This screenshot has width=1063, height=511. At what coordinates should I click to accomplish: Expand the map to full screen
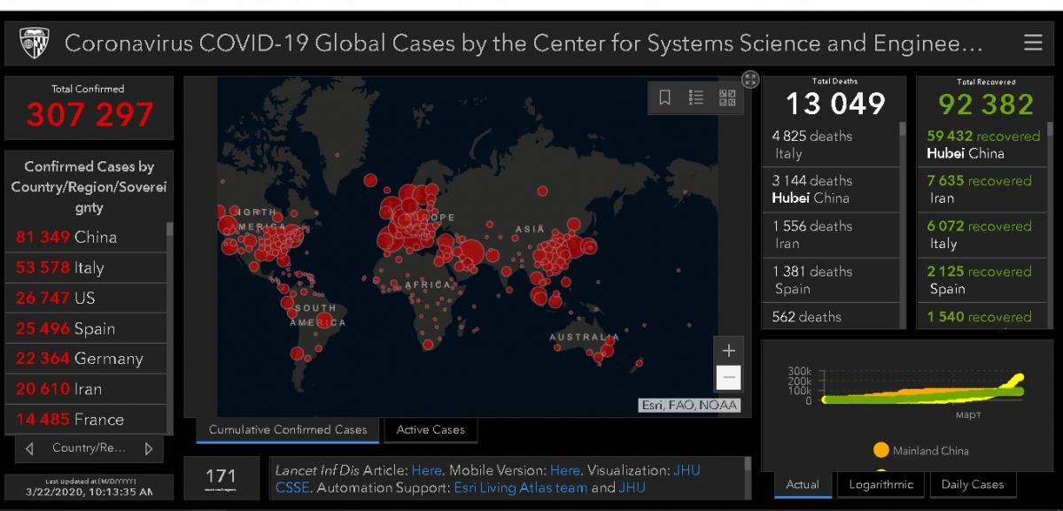click(750, 80)
